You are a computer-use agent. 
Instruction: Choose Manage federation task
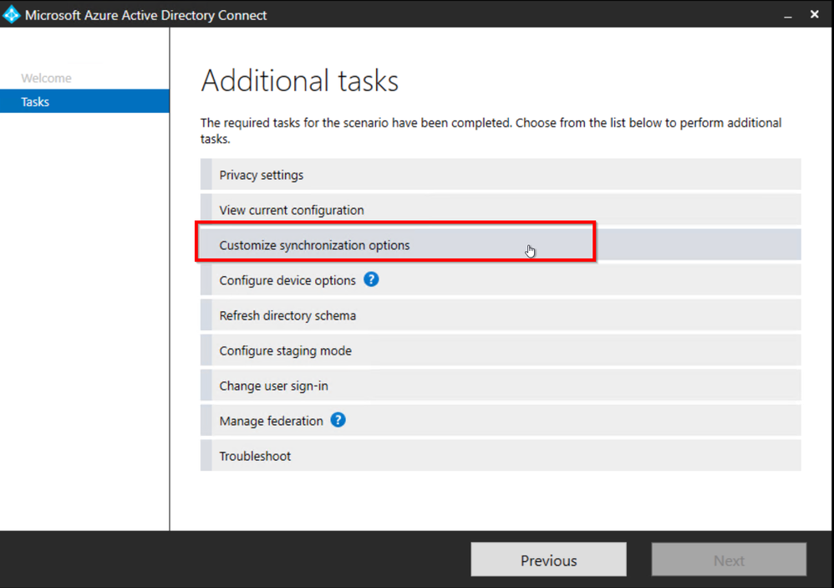[271, 421]
